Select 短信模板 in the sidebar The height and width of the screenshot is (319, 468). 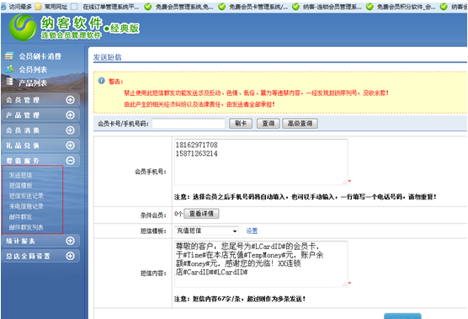(x=20, y=185)
